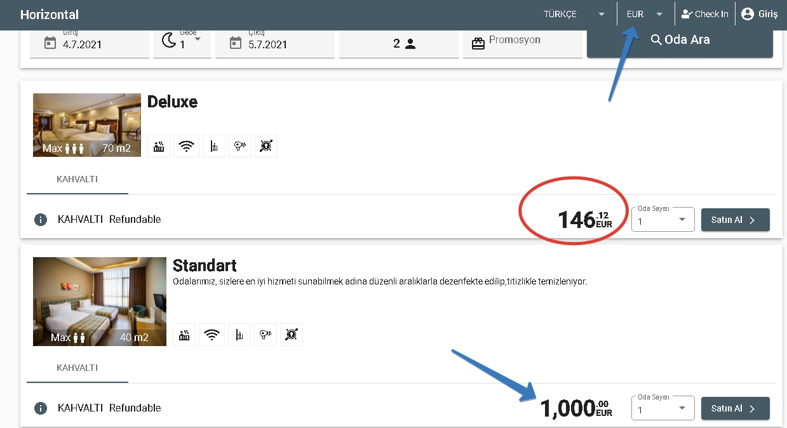Viewport: 787px width, 428px height.
Task: Expand Oda Sayısı dropdown for Standart room
Action: coord(663,409)
